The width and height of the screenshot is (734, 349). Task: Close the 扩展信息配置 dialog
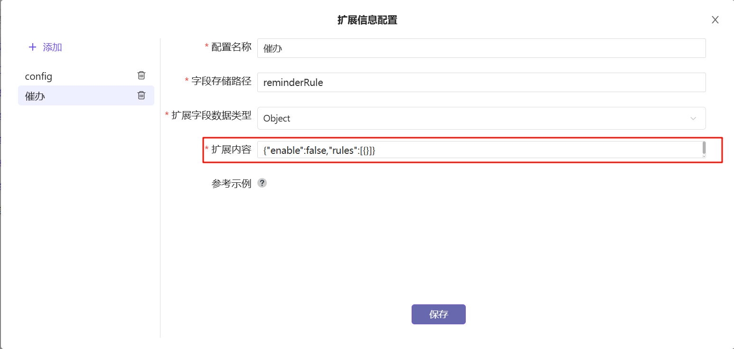tap(715, 20)
